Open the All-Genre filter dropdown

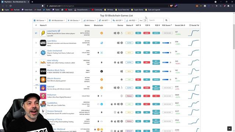click(x=40, y=21)
